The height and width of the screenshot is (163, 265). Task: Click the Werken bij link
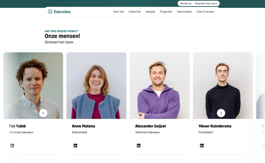[186, 3]
